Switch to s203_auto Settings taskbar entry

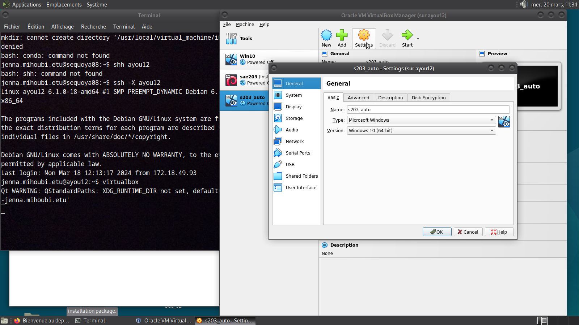coord(225,321)
